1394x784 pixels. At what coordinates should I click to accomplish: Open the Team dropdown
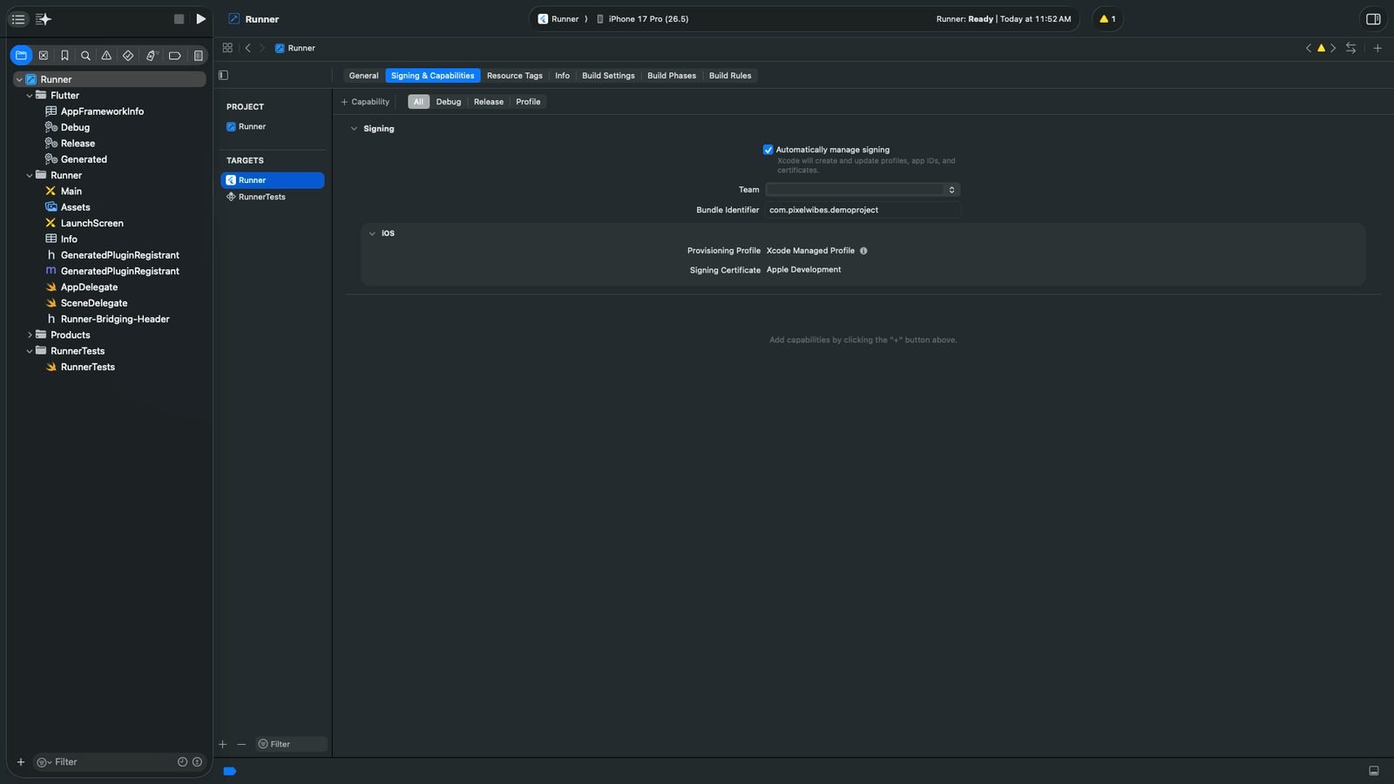tap(863, 189)
